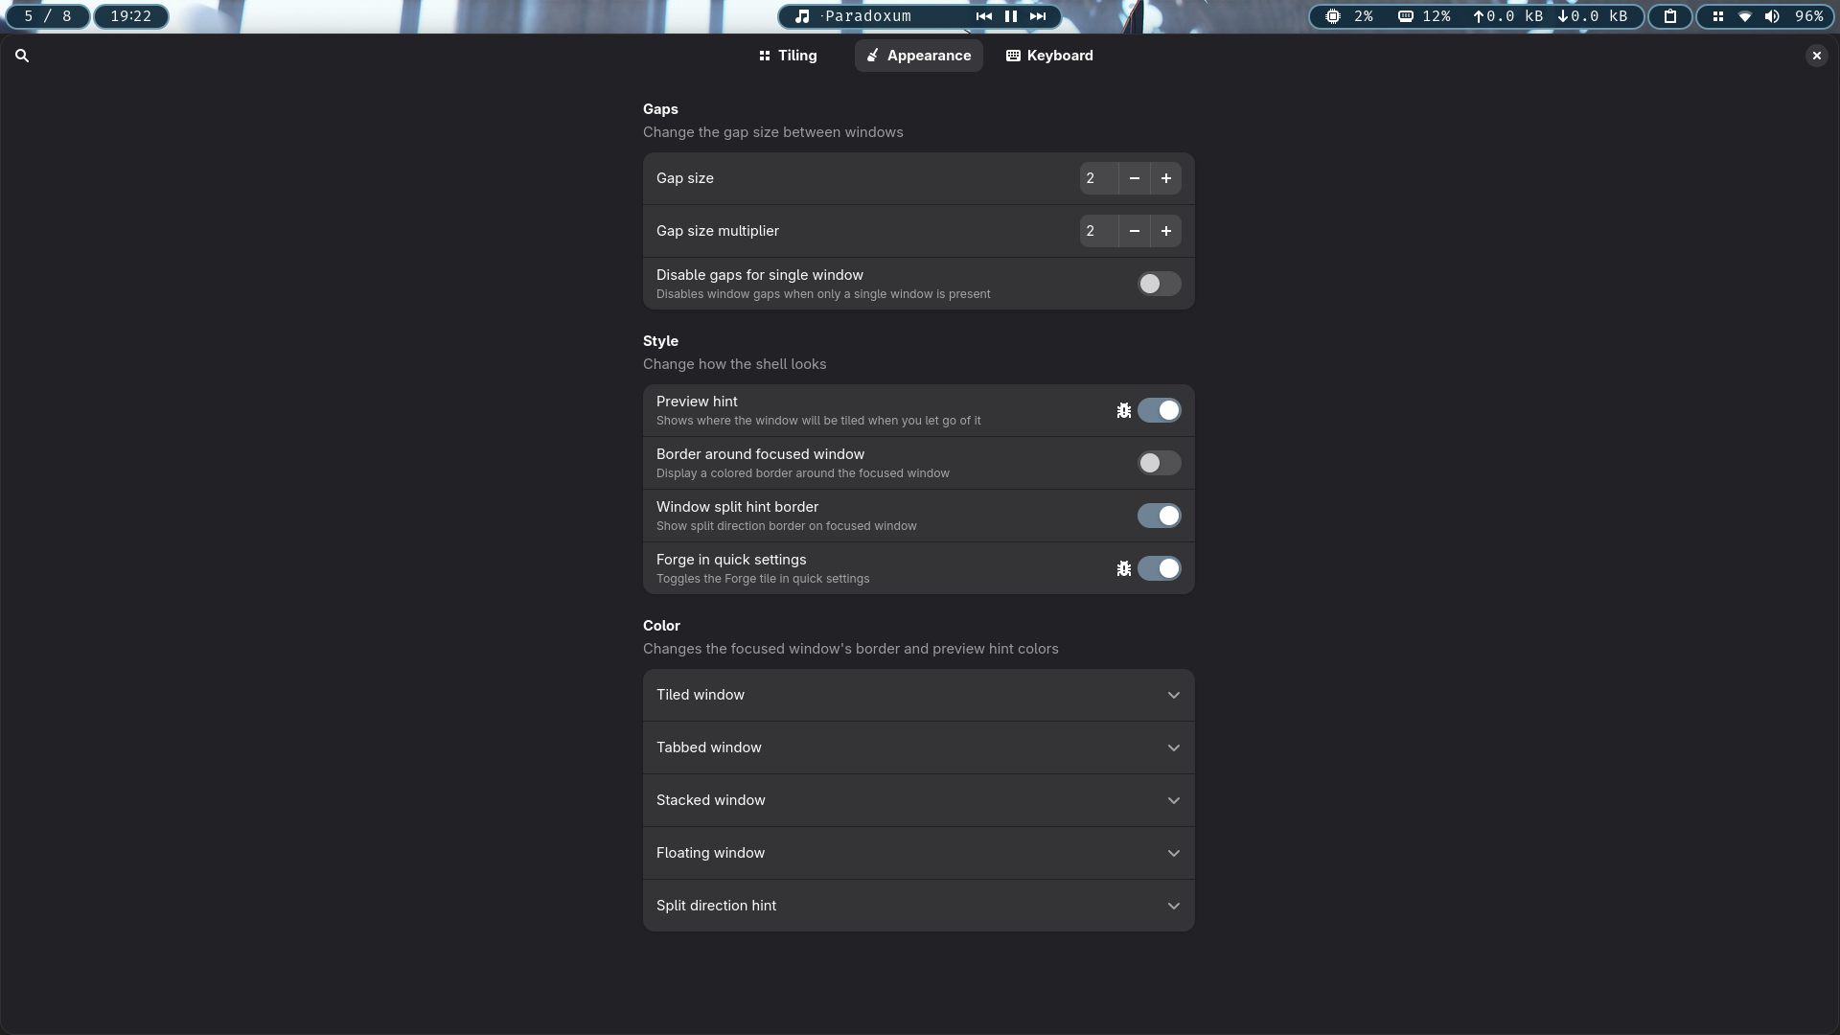Click the Gap size value field
1840x1035 pixels.
coord(1097,178)
